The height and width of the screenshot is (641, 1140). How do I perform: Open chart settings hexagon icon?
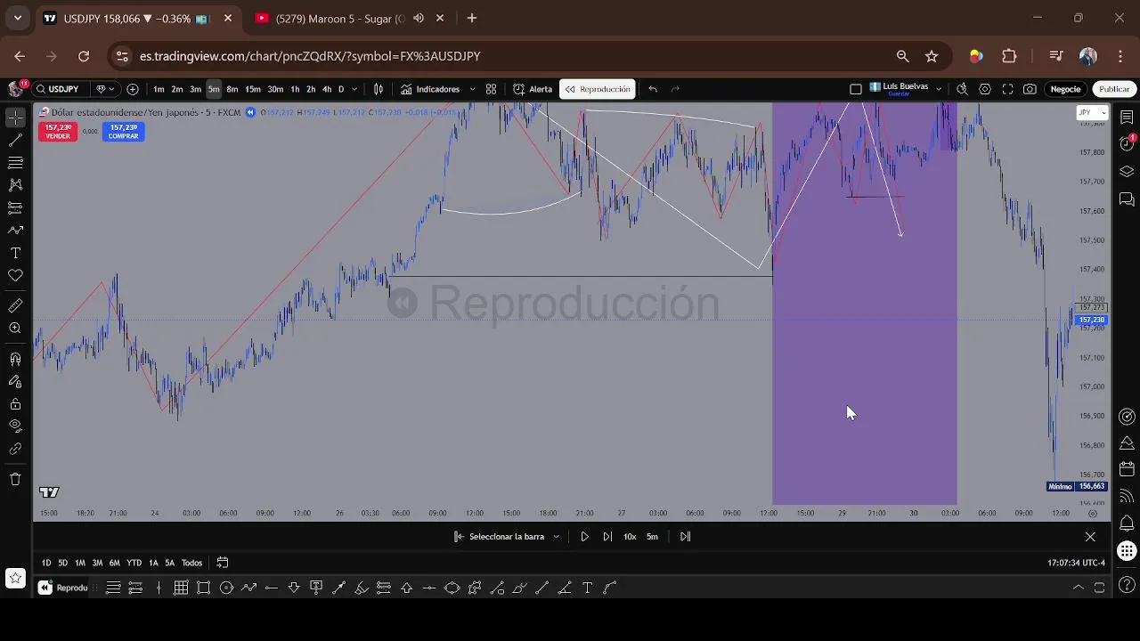click(x=985, y=89)
